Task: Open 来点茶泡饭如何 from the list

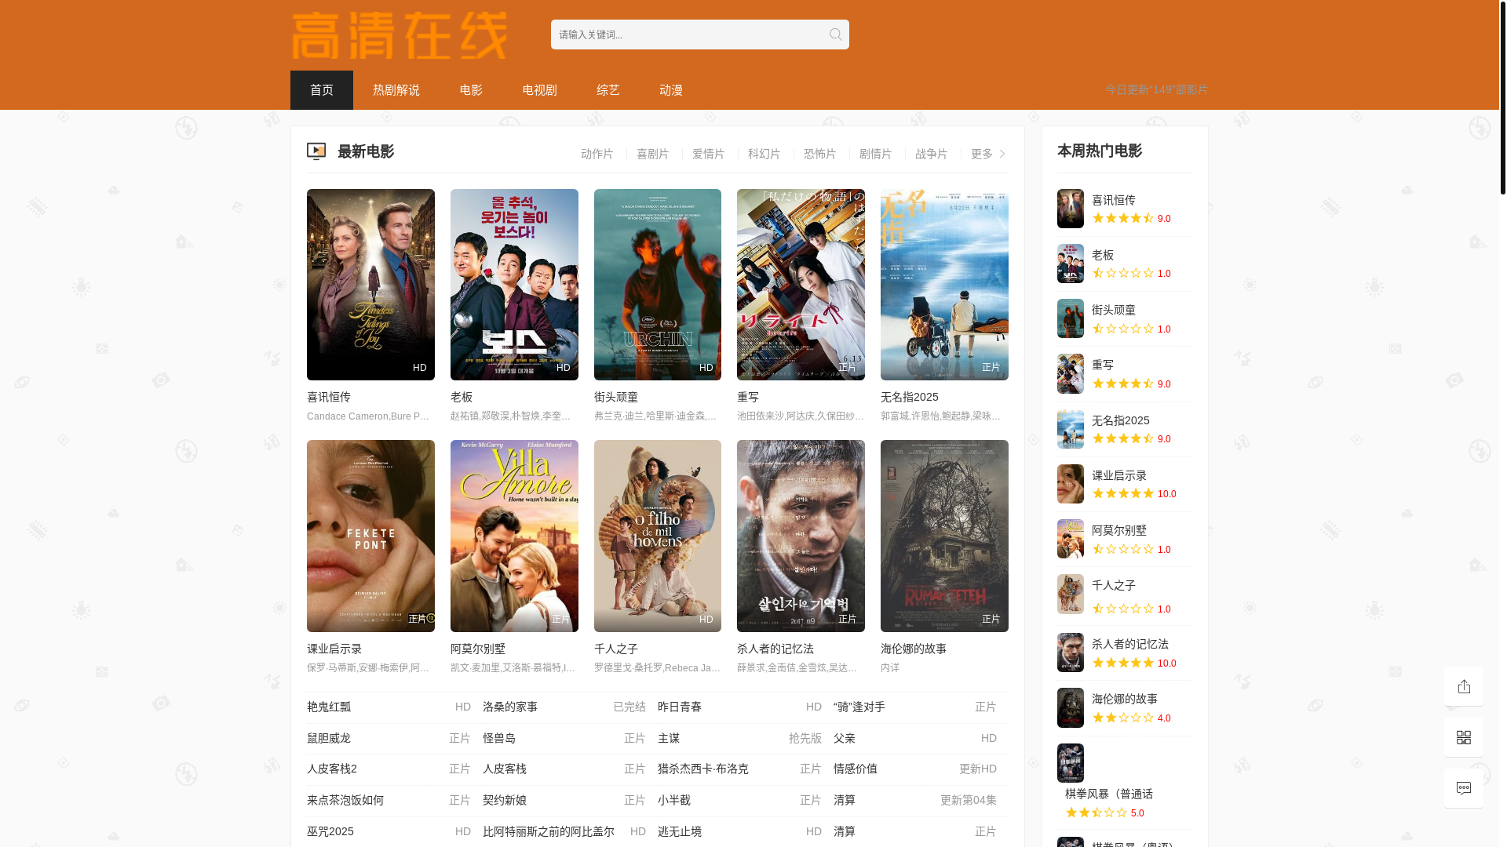Action: 345,800
